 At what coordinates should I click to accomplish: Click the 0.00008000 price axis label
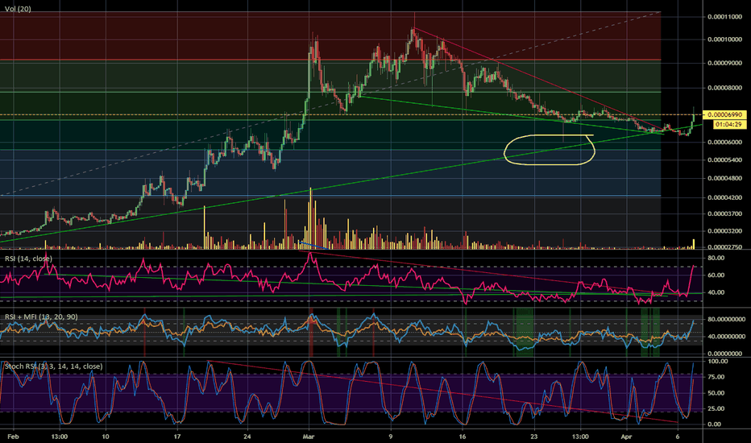point(724,88)
